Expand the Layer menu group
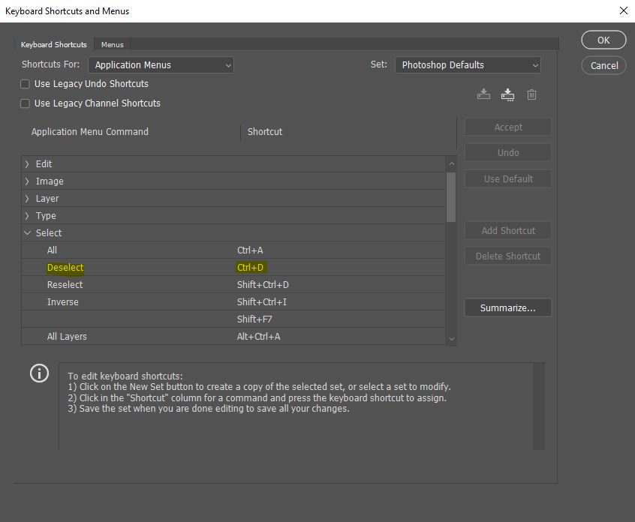Screen dimensions: 635x522 click(x=27, y=199)
